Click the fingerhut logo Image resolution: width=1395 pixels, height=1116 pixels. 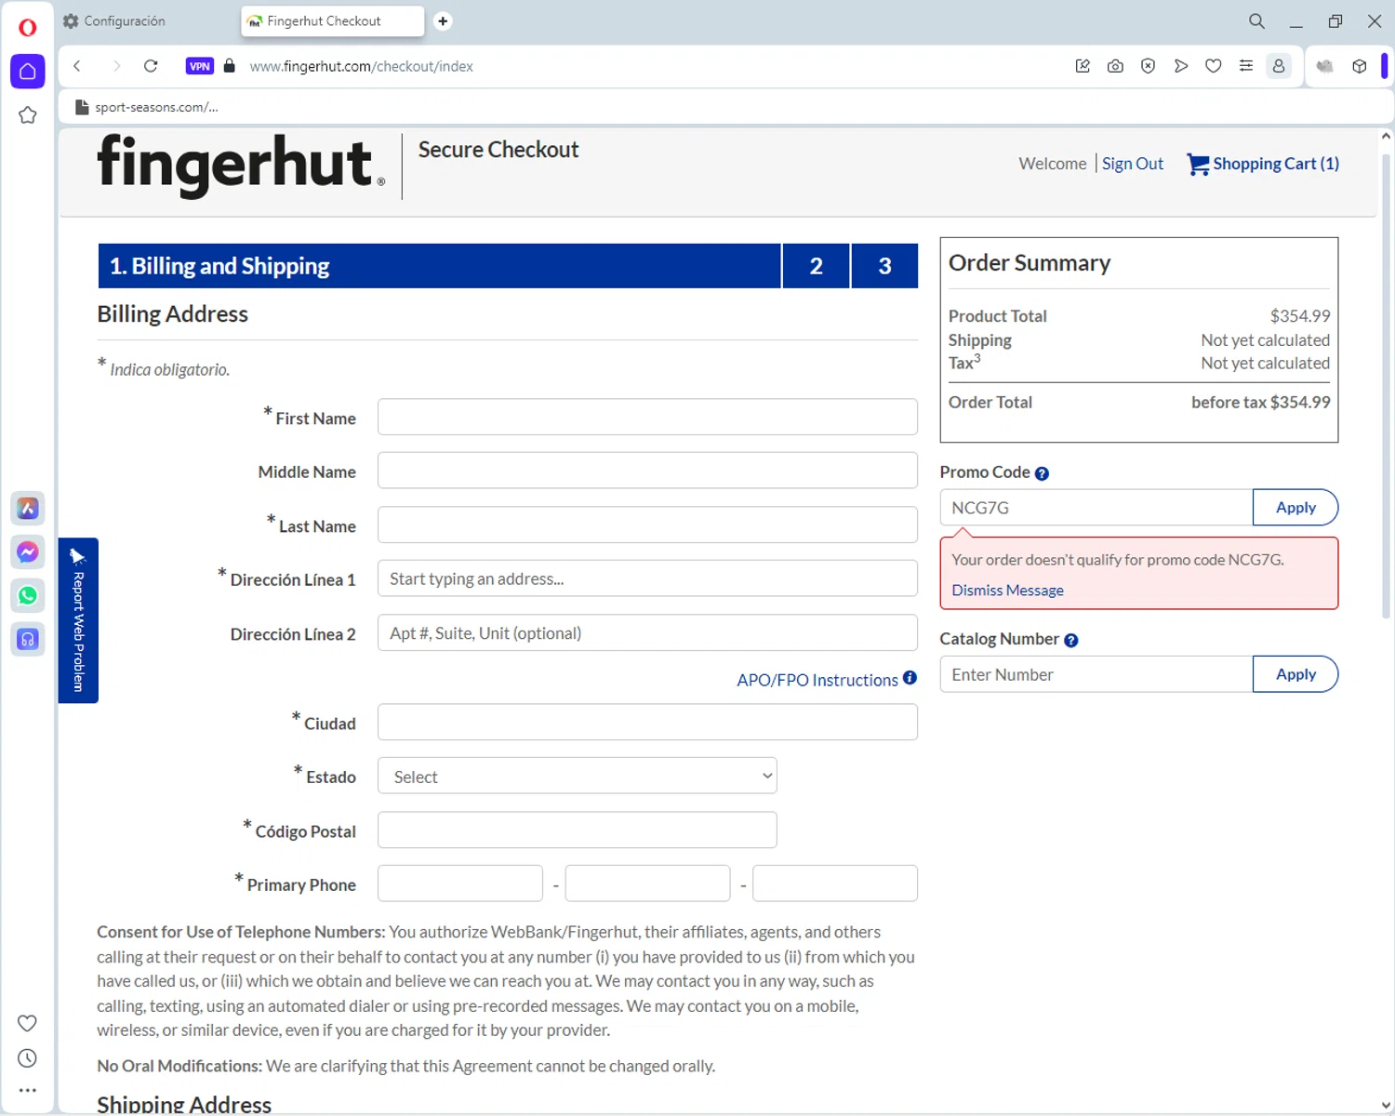241,165
